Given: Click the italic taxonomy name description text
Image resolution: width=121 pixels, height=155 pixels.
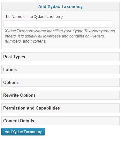Looking at the screenshot, I should [x=60, y=36].
